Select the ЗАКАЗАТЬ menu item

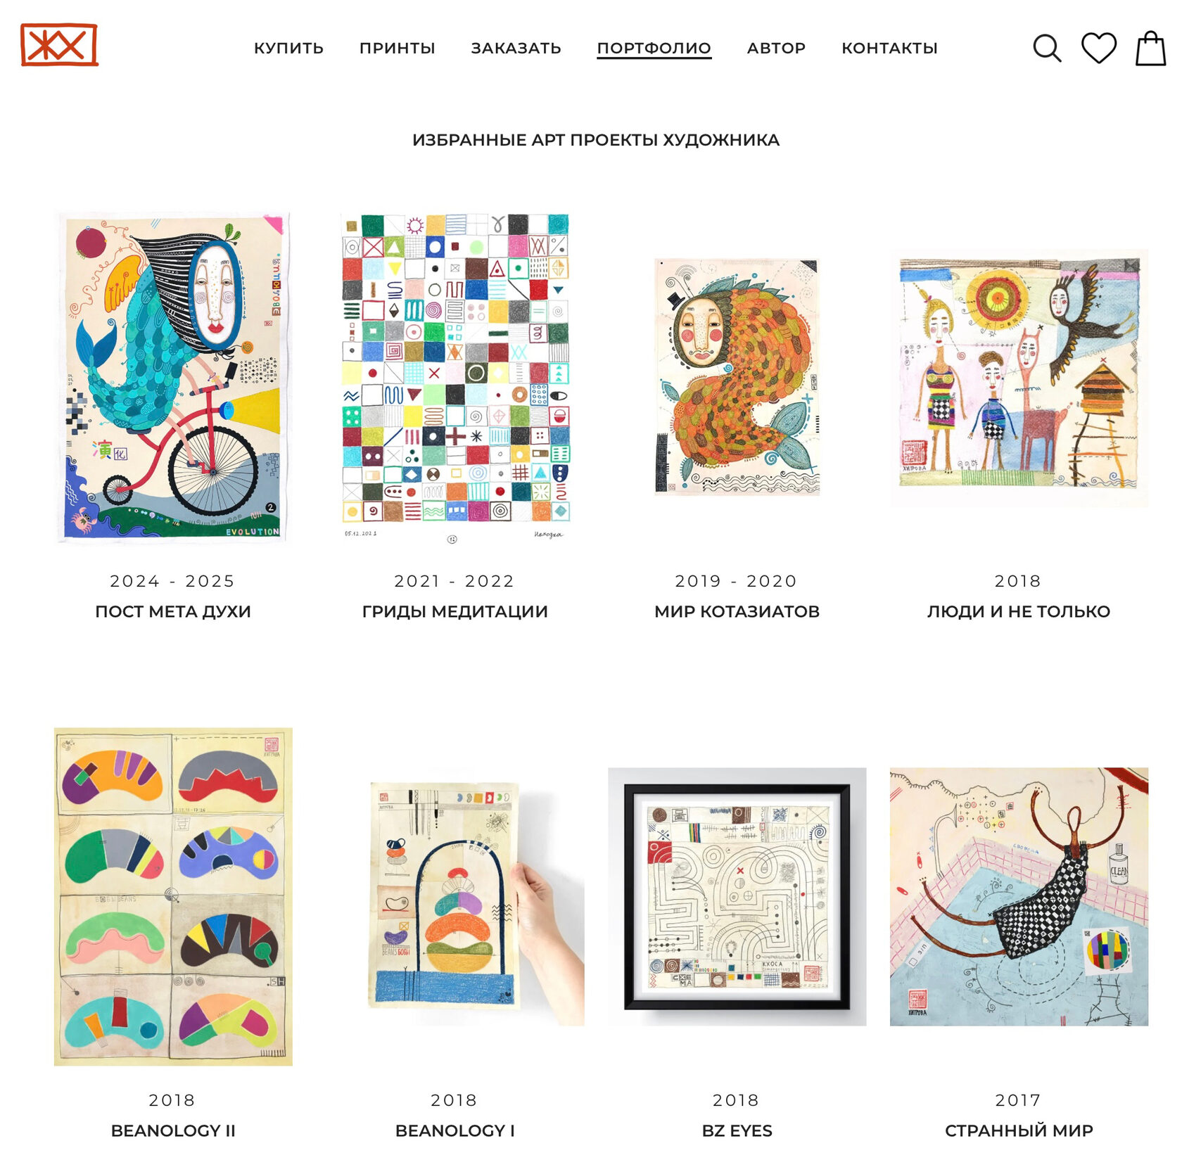pos(516,48)
